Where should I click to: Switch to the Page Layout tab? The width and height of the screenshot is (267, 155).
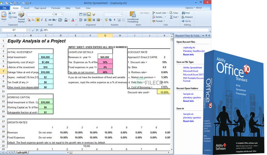(40, 8)
